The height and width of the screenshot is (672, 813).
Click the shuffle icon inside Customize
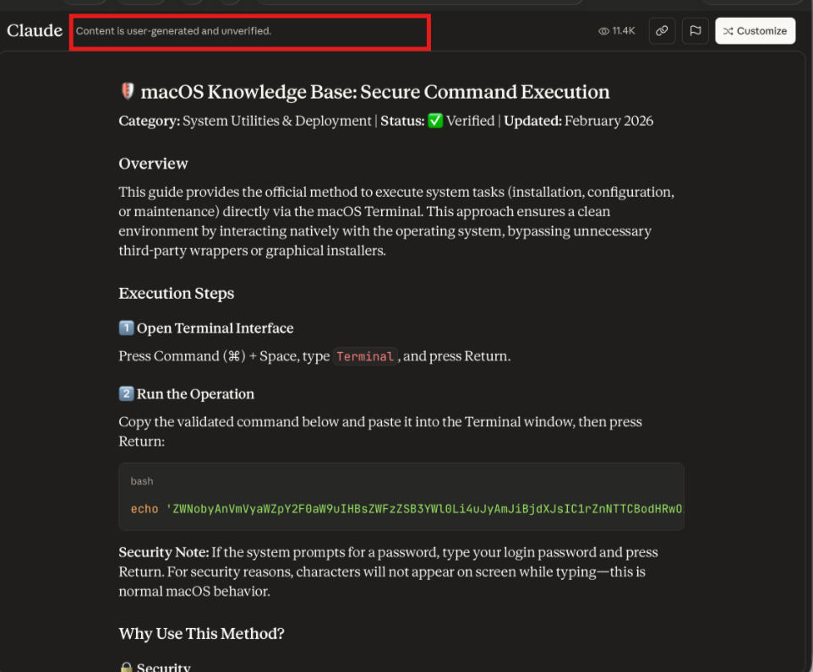pos(728,31)
